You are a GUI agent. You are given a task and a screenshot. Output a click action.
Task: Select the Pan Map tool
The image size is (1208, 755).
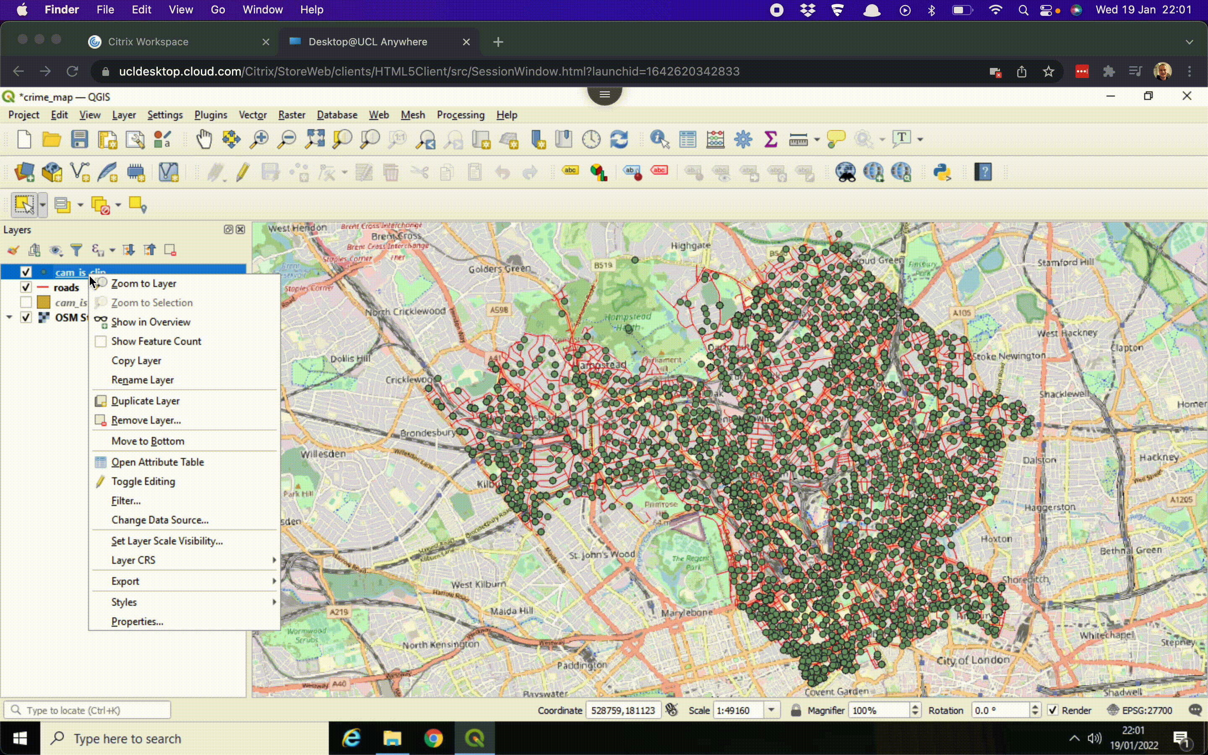tap(204, 139)
